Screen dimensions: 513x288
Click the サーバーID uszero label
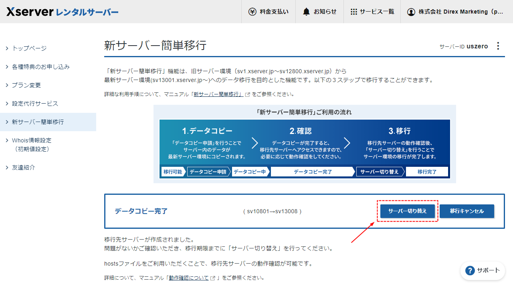coord(464,46)
